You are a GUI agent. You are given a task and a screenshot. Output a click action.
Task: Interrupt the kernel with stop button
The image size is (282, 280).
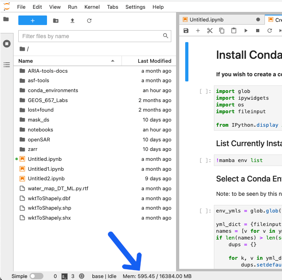pyautogui.click(x=258, y=31)
